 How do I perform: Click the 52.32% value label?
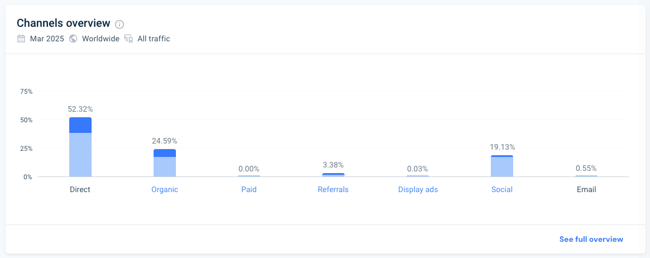80,109
